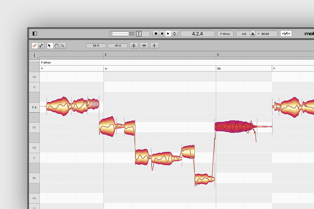This screenshot has height=209, width=314.
Task: Open the Leveling macro
Action: tap(154, 46)
